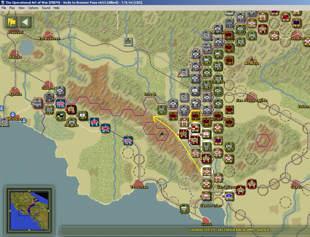Image resolution: width=310 pixels, height=237 pixels.
Task: Open the Sound menu
Action: [x=46, y=8]
